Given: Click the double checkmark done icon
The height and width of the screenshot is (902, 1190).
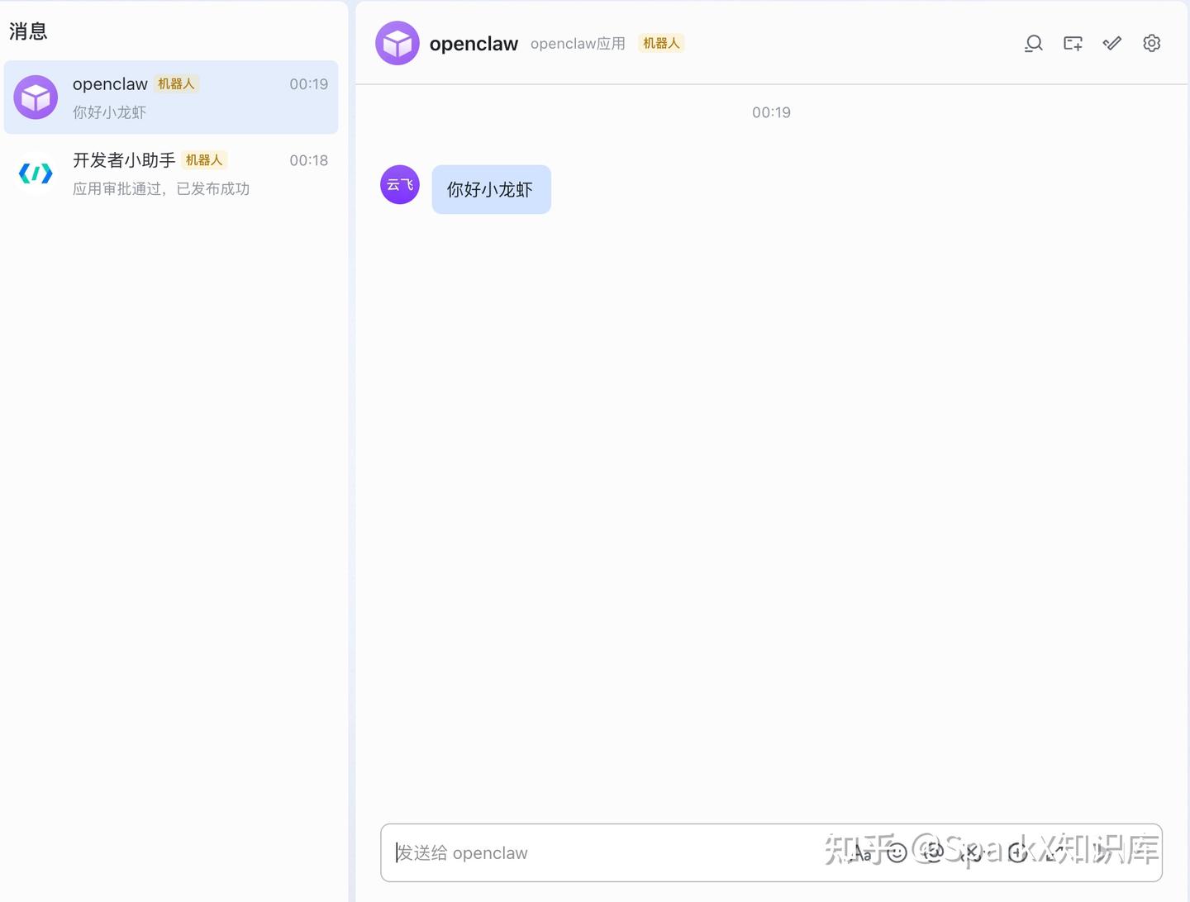Looking at the screenshot, I should point(1112,43).
